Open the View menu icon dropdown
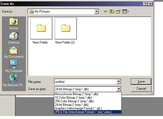The image size is (163, 119). (126, 11)
